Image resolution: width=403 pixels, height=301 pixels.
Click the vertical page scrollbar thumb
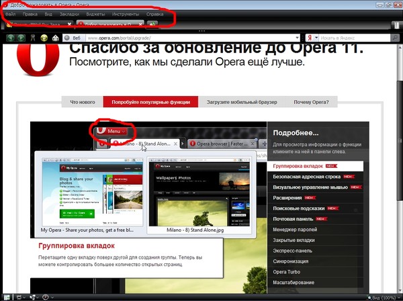[400, 140]
